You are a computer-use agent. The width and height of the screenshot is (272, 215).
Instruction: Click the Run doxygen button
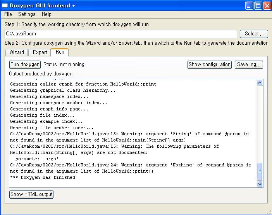coord(25,65)
